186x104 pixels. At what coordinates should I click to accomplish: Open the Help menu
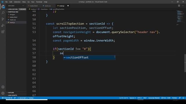pyautogui.click(x=46, y=2)
